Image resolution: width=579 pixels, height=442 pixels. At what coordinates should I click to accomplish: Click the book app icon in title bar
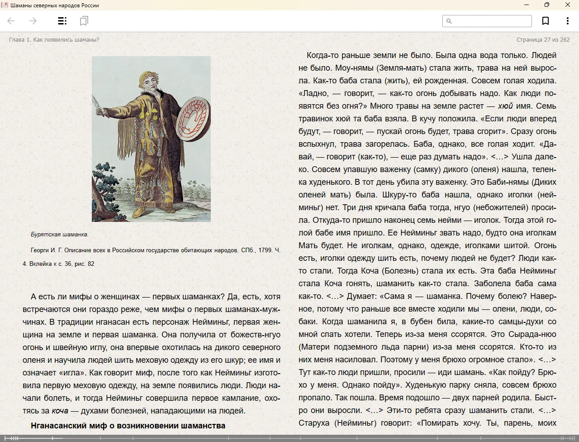[x=5, y=5]
